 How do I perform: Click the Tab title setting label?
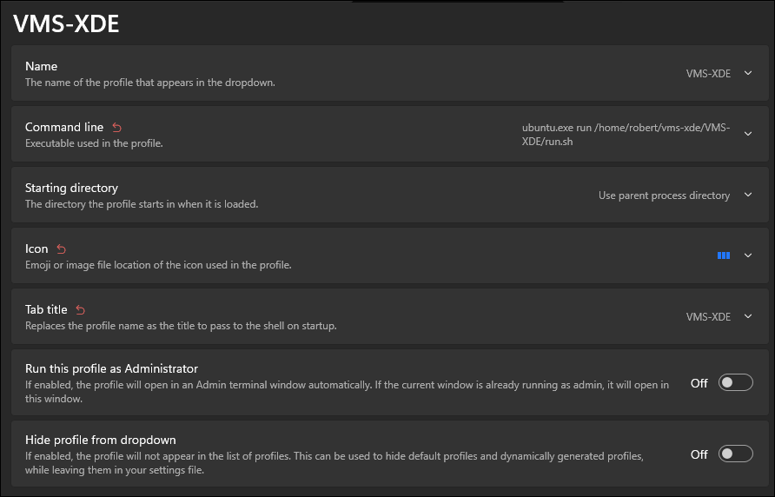[46, 310]
